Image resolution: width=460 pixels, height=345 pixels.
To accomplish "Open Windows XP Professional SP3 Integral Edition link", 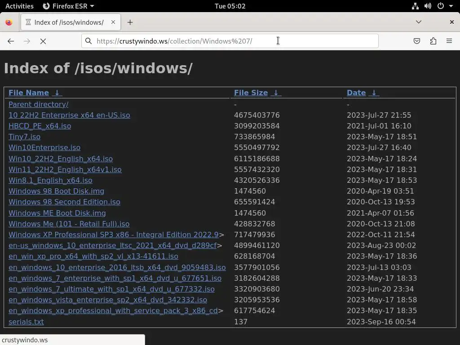I will pyautogui.click(x=114, y=234).
